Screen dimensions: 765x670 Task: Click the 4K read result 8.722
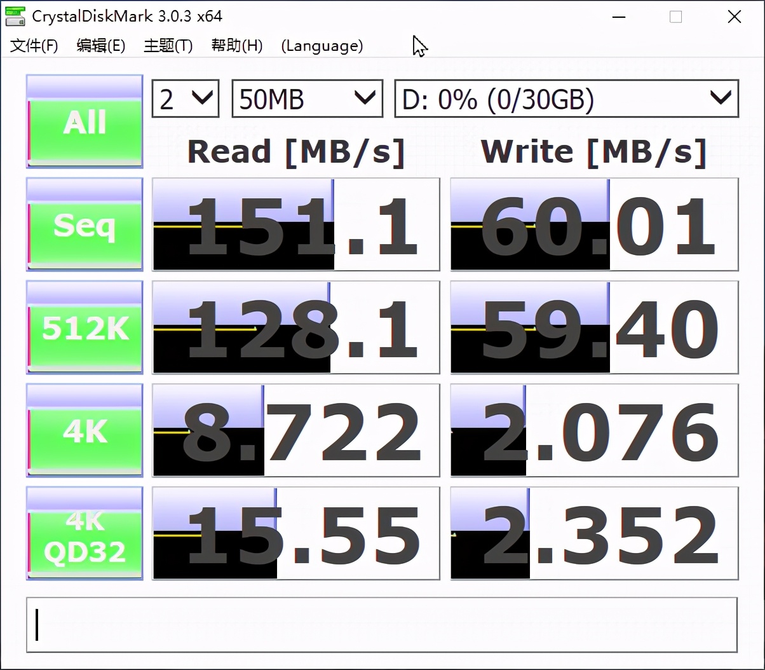pos(296,430)
